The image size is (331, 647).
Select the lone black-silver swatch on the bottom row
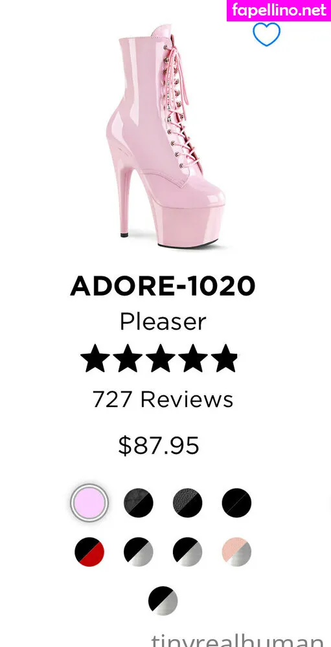pos(163,601)
